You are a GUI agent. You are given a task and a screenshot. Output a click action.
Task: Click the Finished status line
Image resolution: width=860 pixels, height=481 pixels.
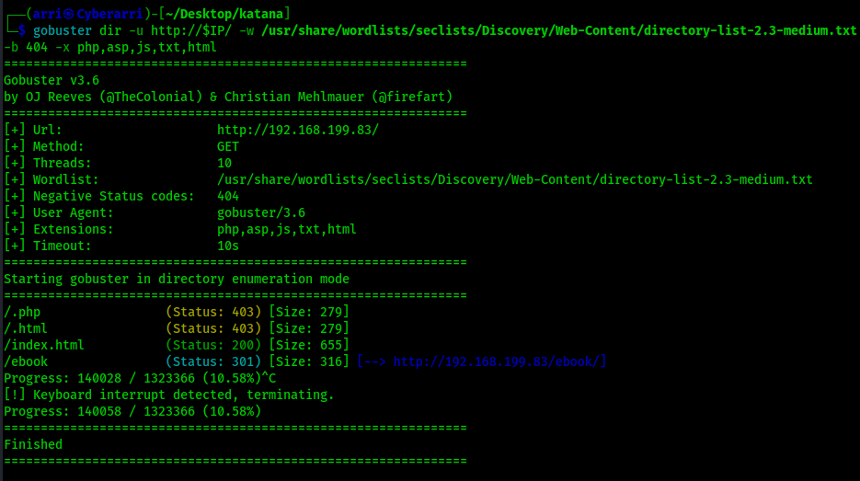(x=33, y=444)
